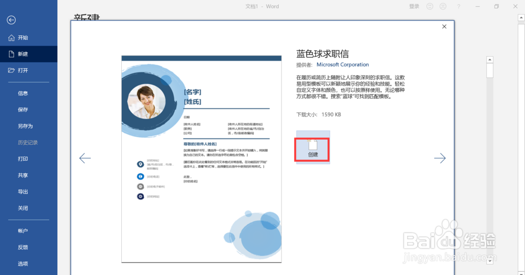This screenshot has width=525, height=275.
Task: Go back using the circular back arrow
Action: coord(11,20)
